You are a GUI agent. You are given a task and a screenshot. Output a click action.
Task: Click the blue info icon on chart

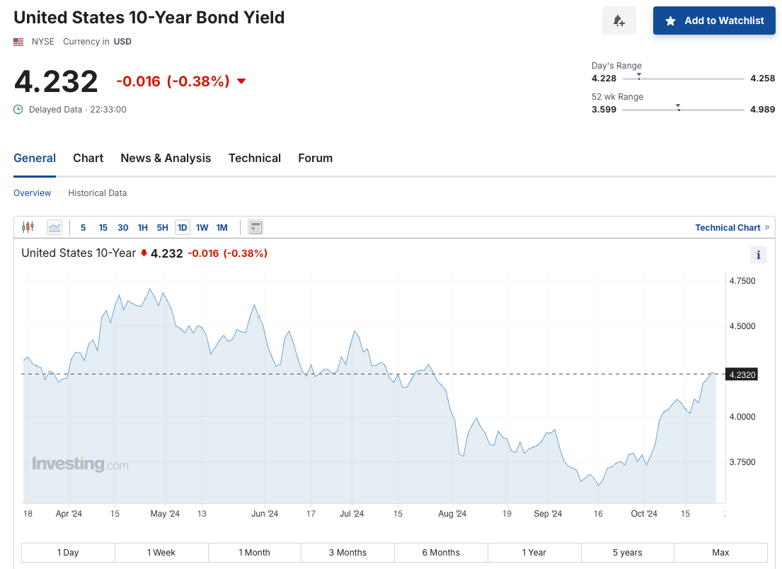(x=758, y=255)
